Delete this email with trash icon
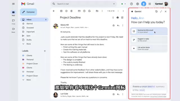Viewport: 180px width, 101px height. tap(71, 11)
